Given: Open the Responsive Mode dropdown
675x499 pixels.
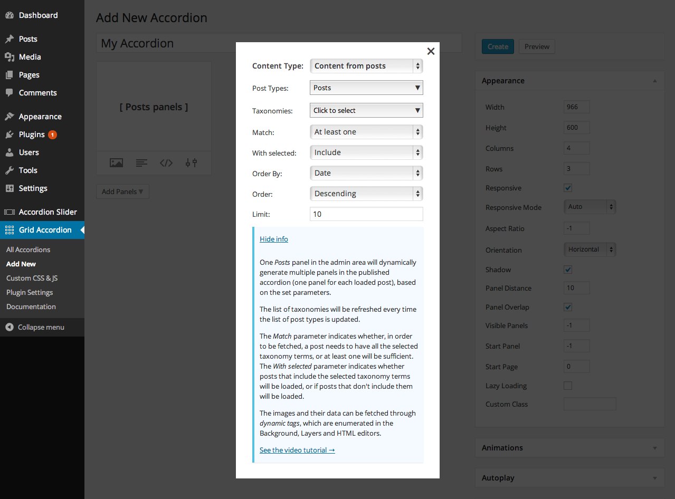Looking at the screenshot, I should tap(590, 207).
